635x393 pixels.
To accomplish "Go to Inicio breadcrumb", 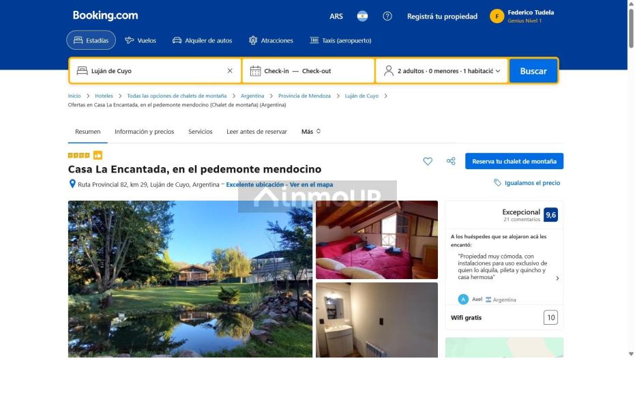I will tap(74, 96).
